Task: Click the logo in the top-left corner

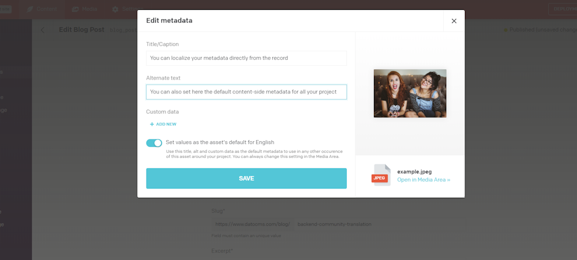Action: pyautogui.click(x=6, y=9)
